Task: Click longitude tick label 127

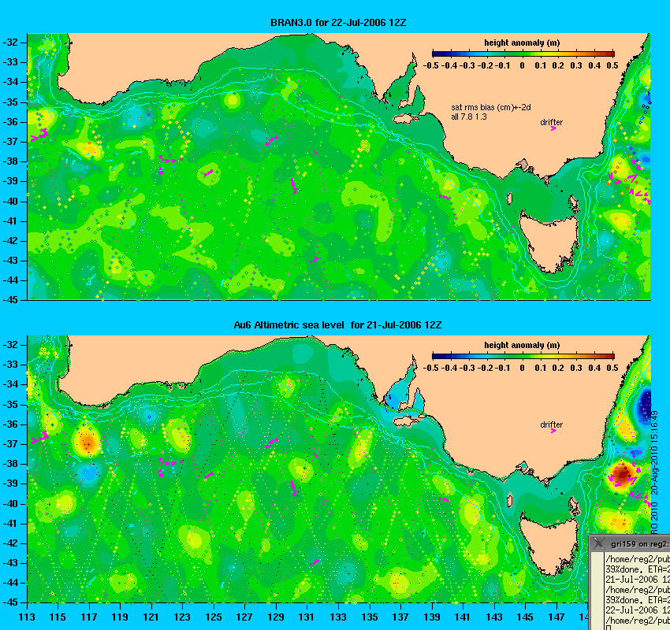Action: [x=245, y=617]
